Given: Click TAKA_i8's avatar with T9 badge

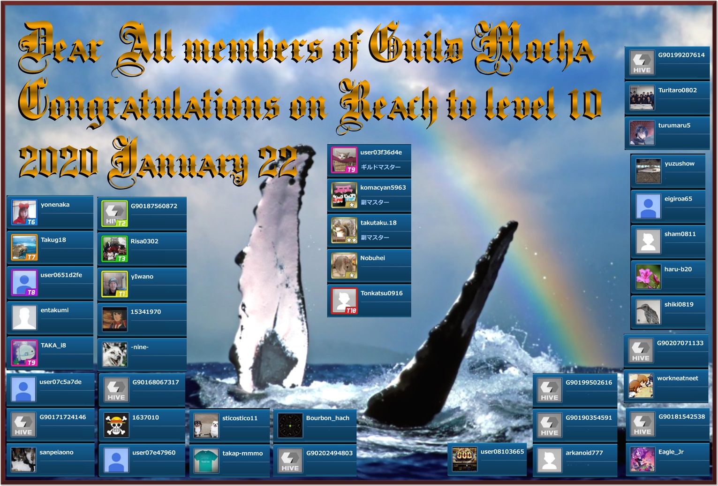Looking at the screenshot, I should [24, 353].
